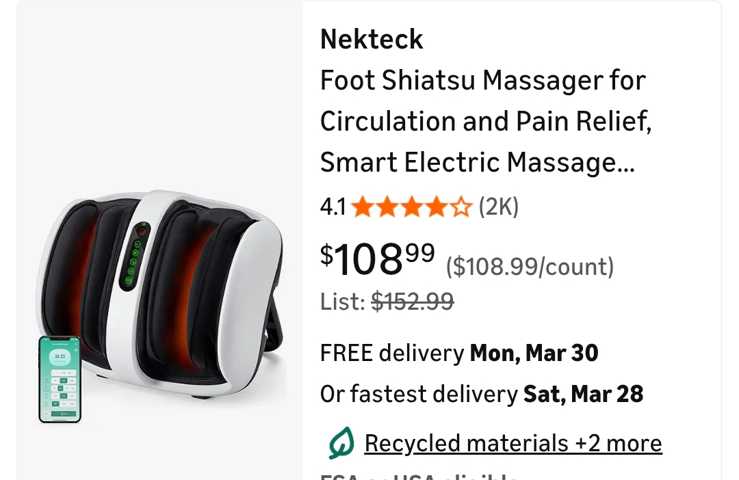Open the "Recycled materials +2 more" link
Viewport: 739px width, 480px height.
click(513, 443)
